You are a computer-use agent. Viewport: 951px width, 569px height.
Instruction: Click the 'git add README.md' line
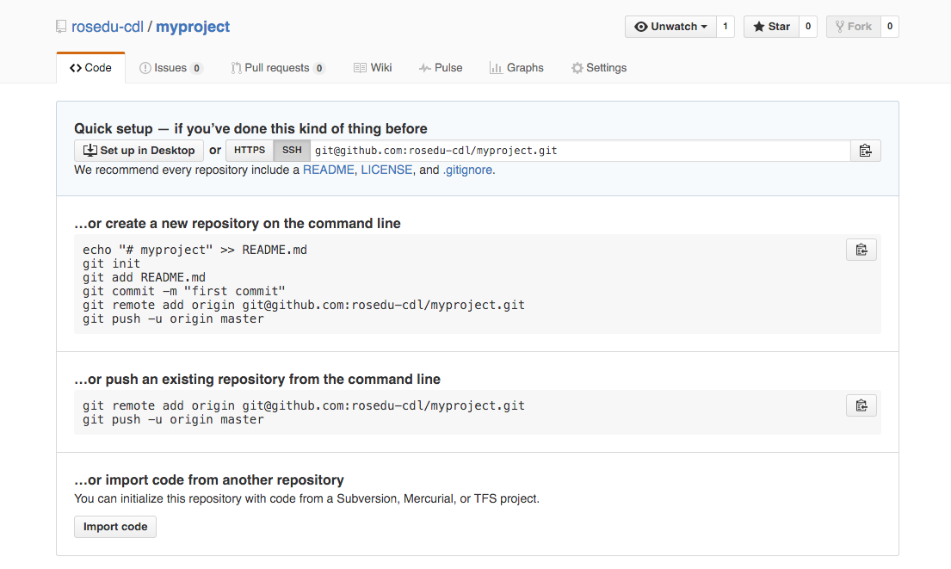145,278
